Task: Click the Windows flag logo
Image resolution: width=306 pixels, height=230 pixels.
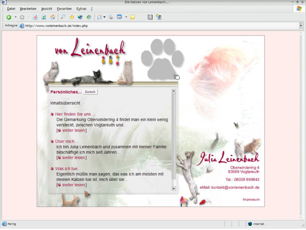Action: coord(299,9)
